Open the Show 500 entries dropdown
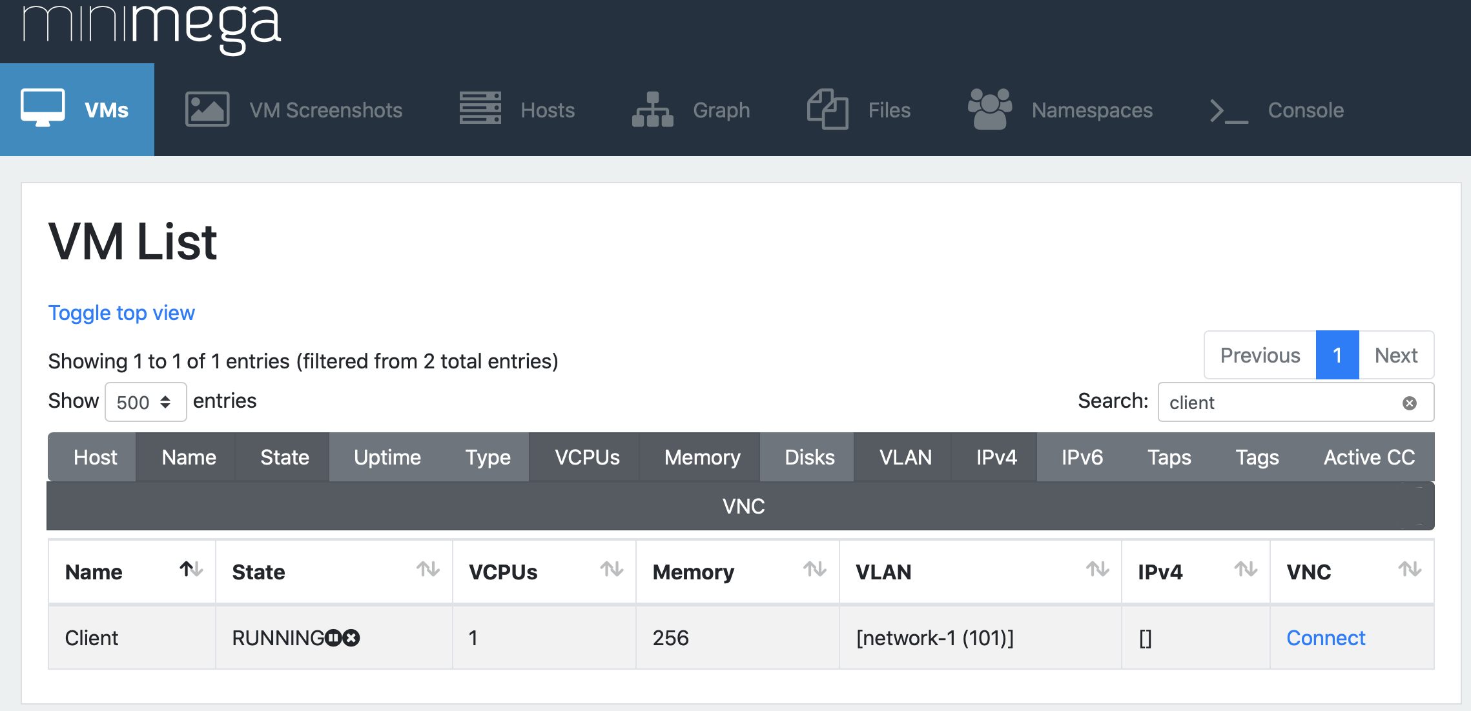 pos(146,402)
